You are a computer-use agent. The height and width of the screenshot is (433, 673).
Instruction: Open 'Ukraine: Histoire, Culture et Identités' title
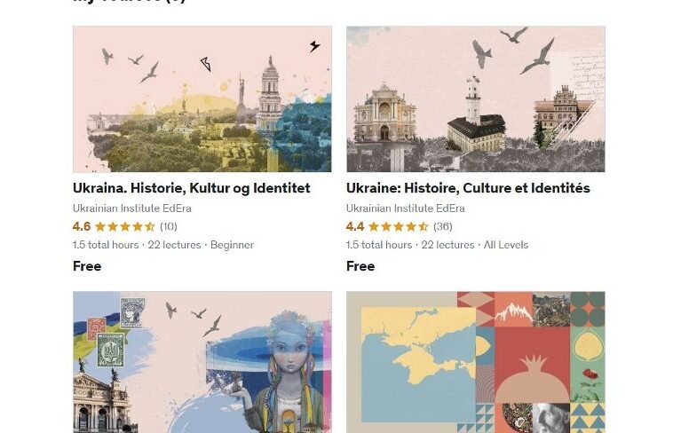[468, 188]
